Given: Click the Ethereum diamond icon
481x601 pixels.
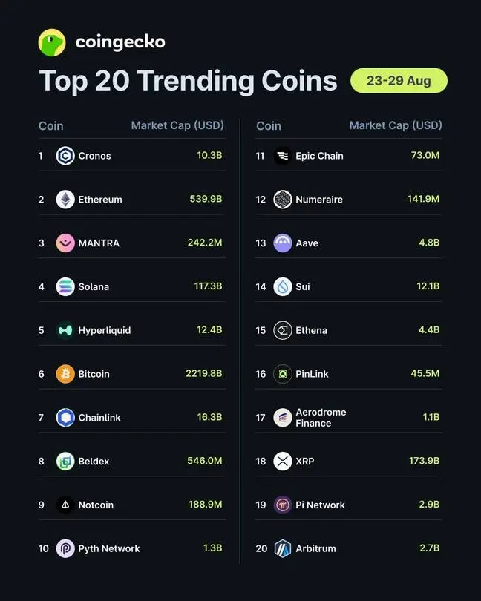Looking at the screenshot, I should point(65,200).
